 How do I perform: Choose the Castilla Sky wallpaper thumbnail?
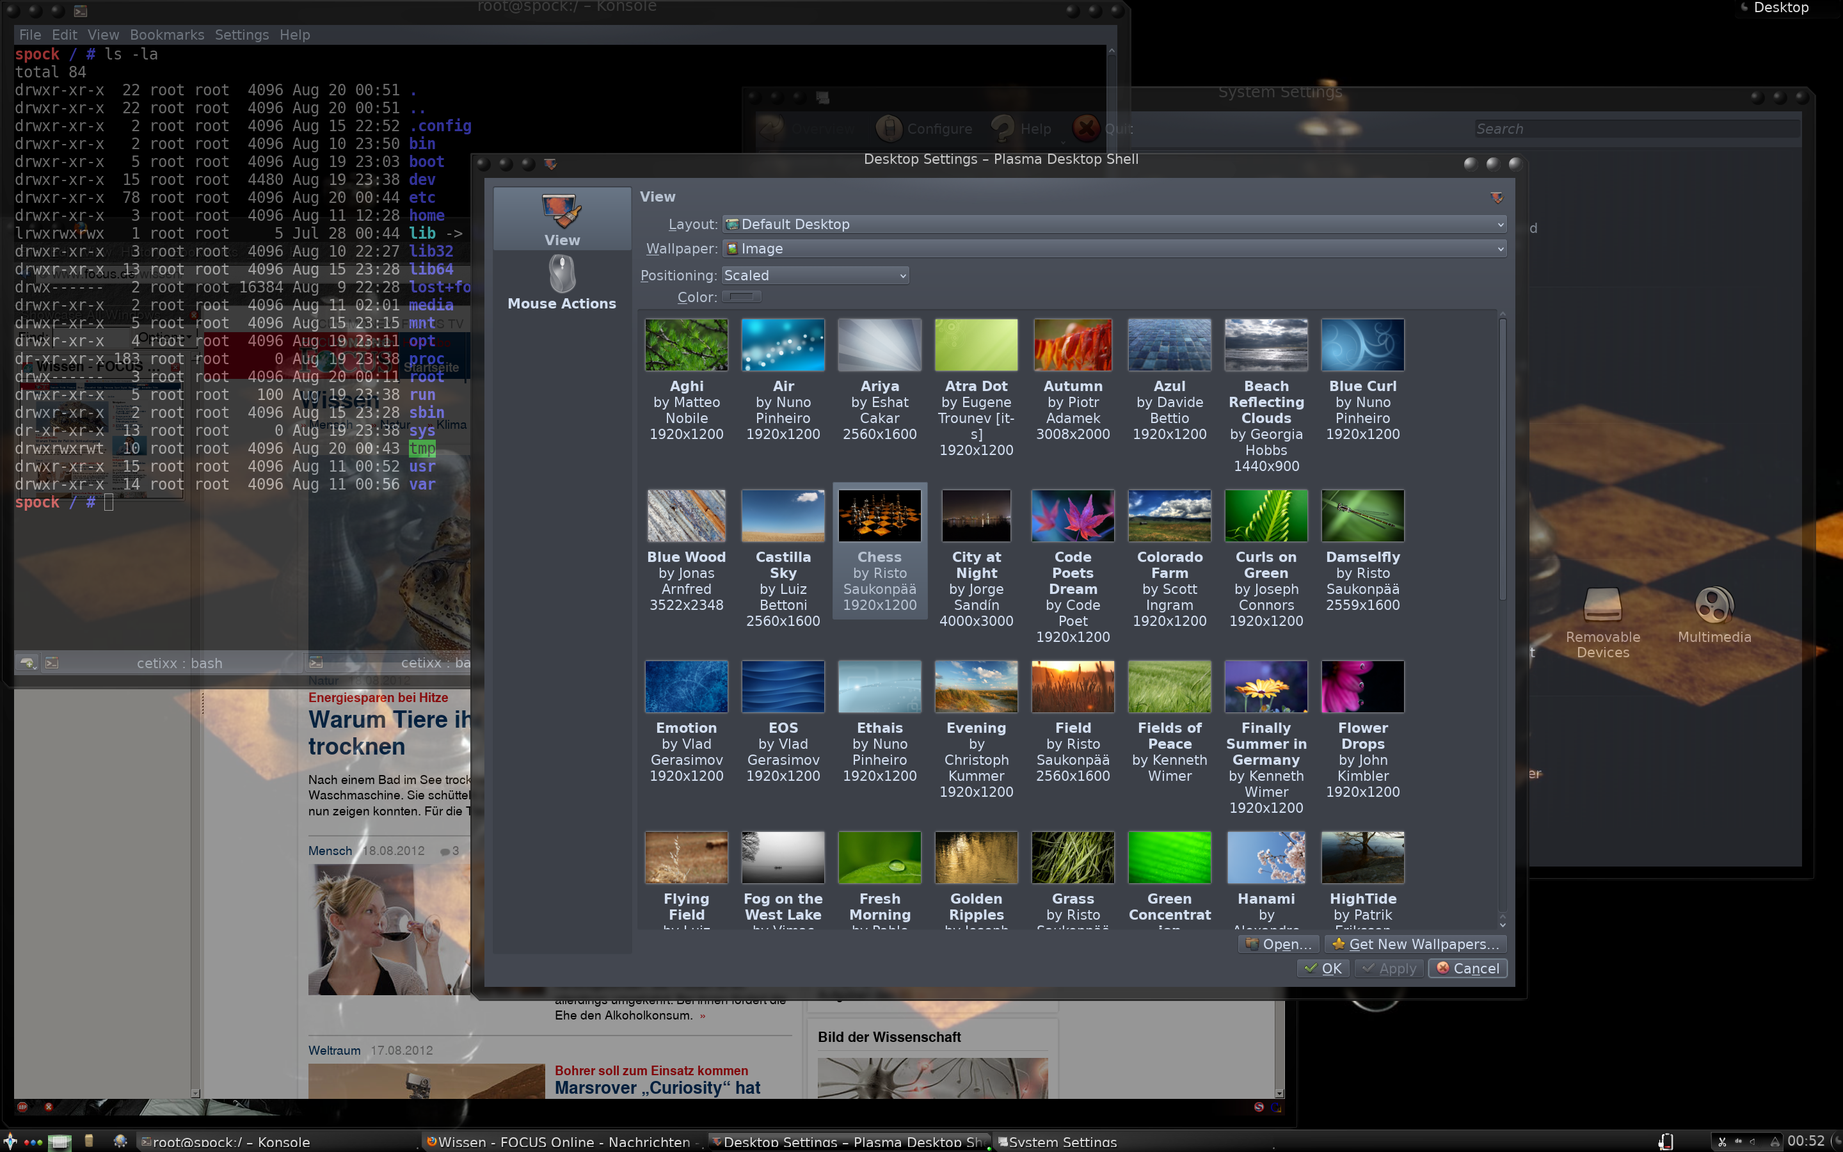point(782,516)
